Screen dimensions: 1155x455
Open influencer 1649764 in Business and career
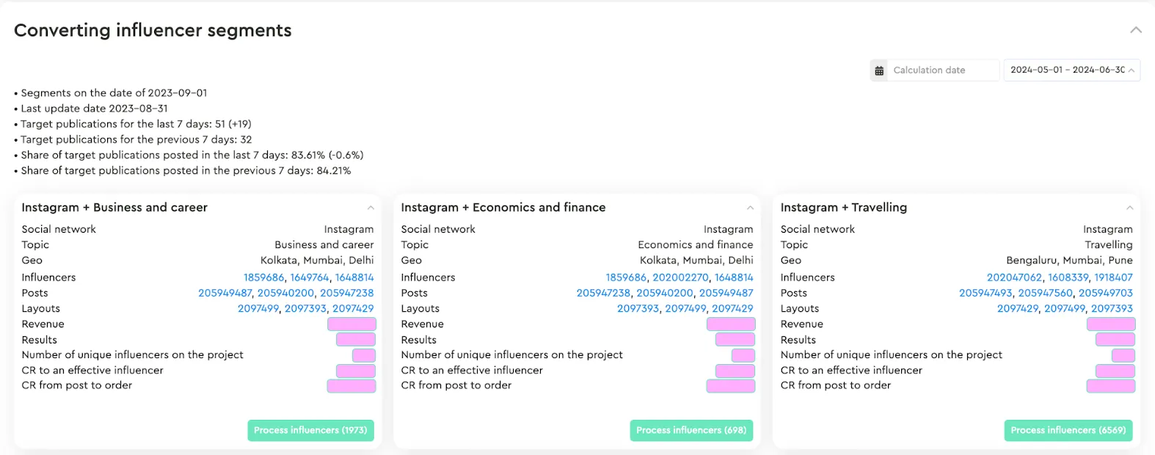pyautogui.click(x=310, y=277)
